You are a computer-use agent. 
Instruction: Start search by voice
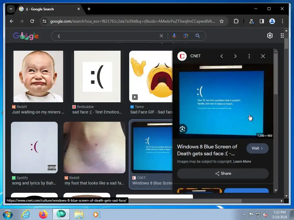click(x=174, y=36)
